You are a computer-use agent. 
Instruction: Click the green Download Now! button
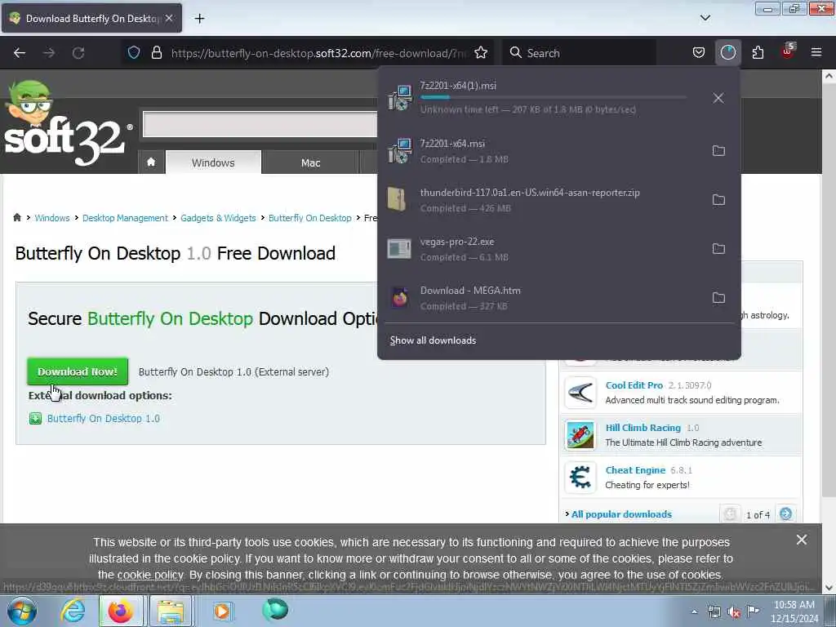click(x=78, y=371)
